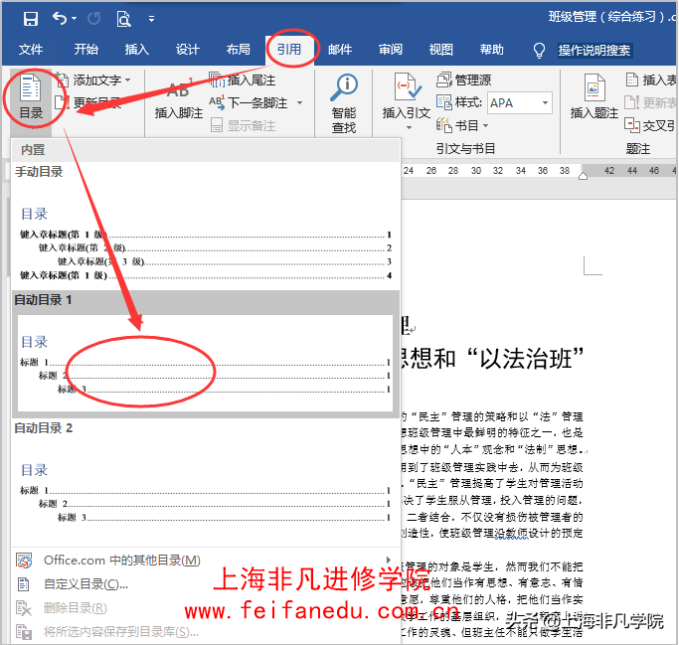Image resolution: width=679 pixels, height=645 pixels.
Task: Click the 删除目录 icon
Action: [x=24, y=608]
